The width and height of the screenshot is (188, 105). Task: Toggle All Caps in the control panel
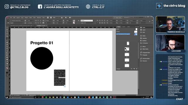pyautogui.click(x=36, y=21)
